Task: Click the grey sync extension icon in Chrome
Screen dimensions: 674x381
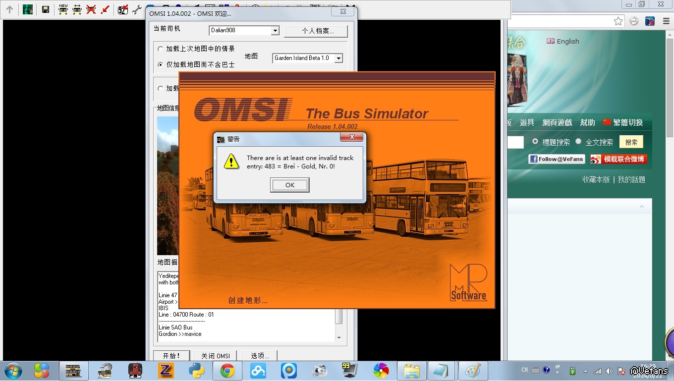Action: (x=634, y=21)
